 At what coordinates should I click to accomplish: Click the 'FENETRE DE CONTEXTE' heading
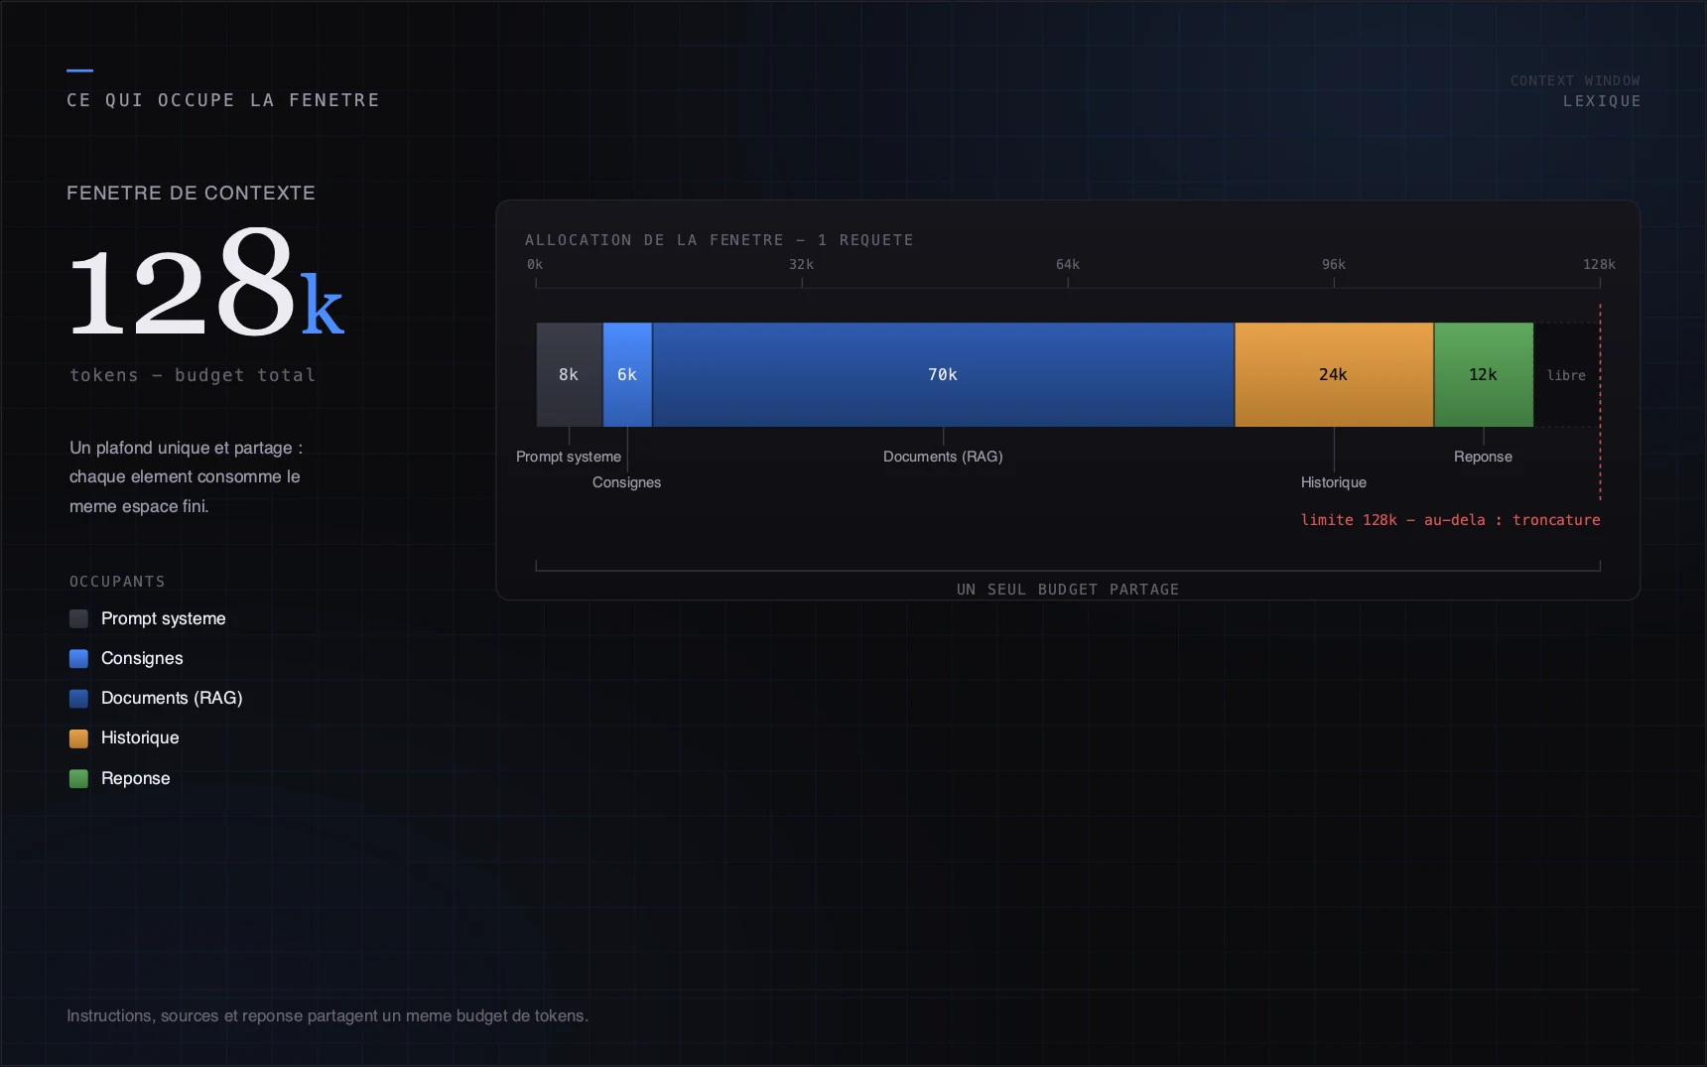pos(191,193)
